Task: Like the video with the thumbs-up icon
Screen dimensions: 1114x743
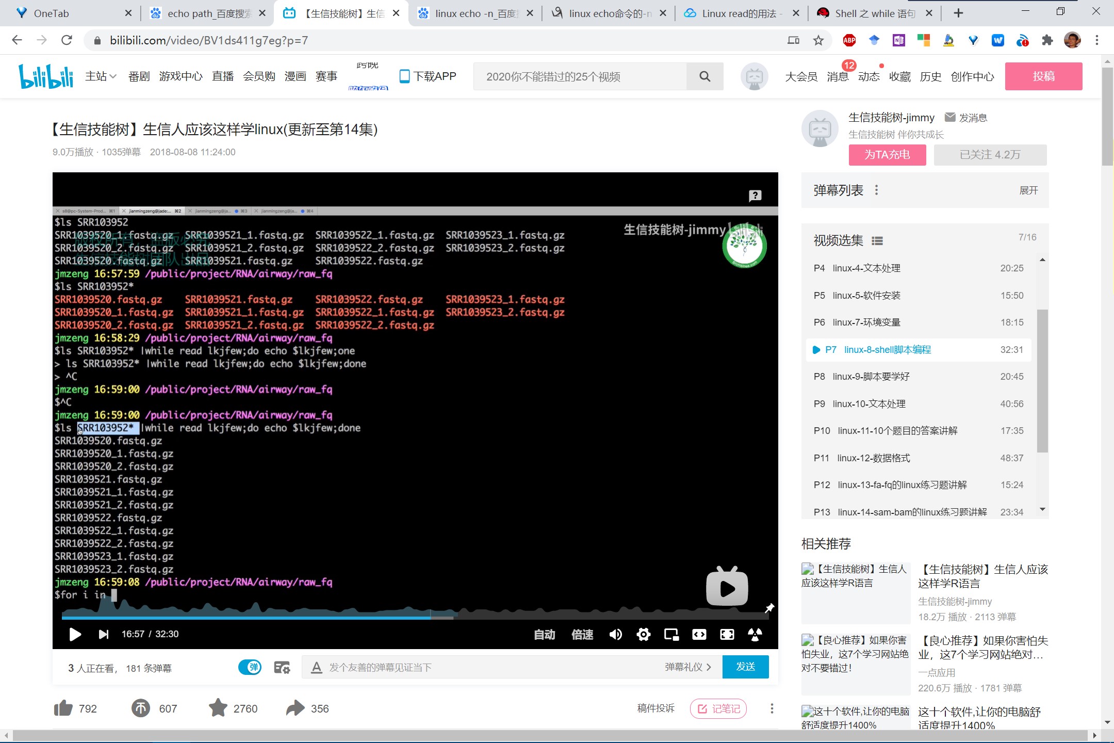Action: click(x=63, y=708)
